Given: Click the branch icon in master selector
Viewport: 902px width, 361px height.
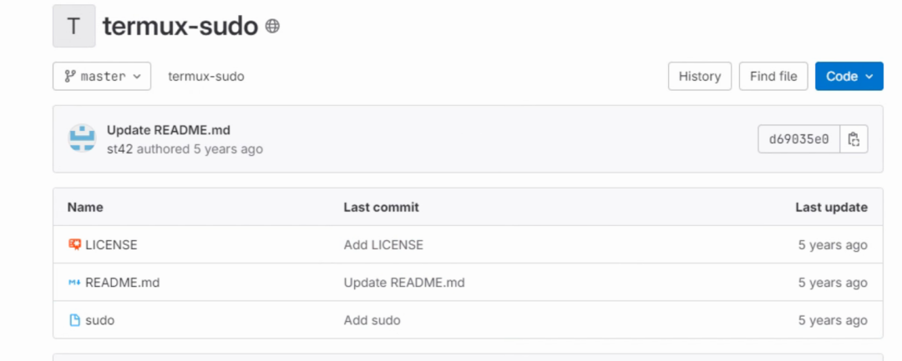Looking at the screenshot, I should coord(70,77).
